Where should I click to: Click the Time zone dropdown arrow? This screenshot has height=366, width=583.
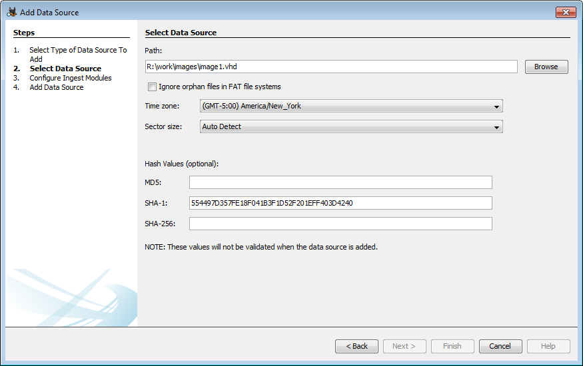point(496,106)
